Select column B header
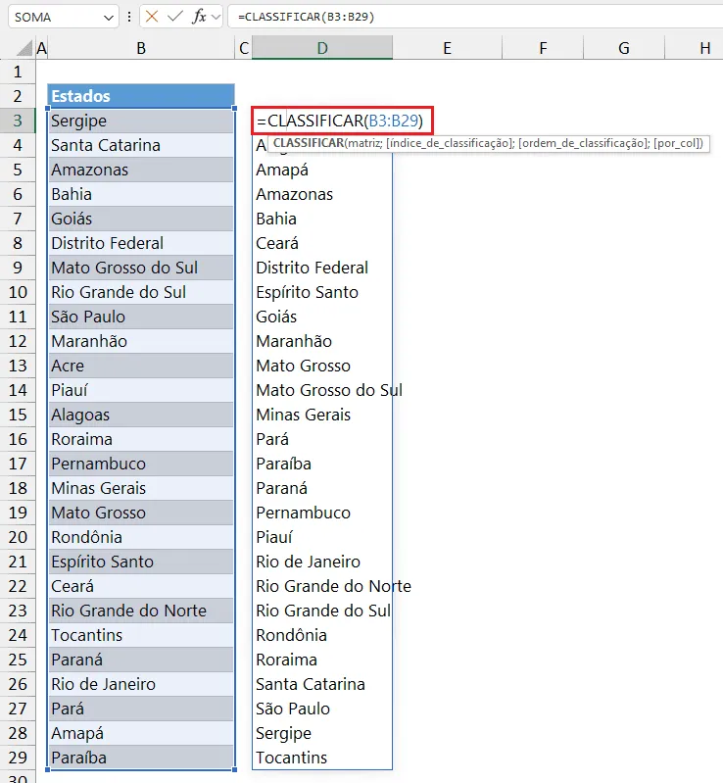Viewport: 723px width, 783px height. pos(141,48)
